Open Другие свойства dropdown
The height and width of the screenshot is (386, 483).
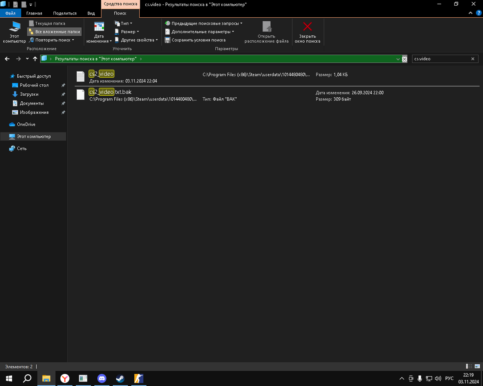pos(136,40)
